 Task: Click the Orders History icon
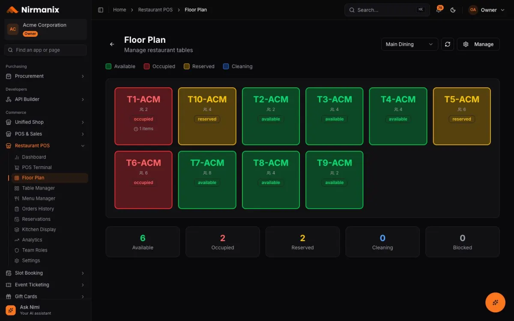click(17, 209)
